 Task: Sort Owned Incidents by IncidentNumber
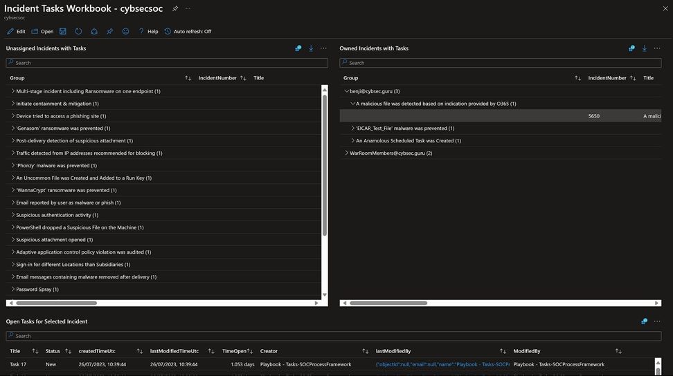tap(633, 78)
